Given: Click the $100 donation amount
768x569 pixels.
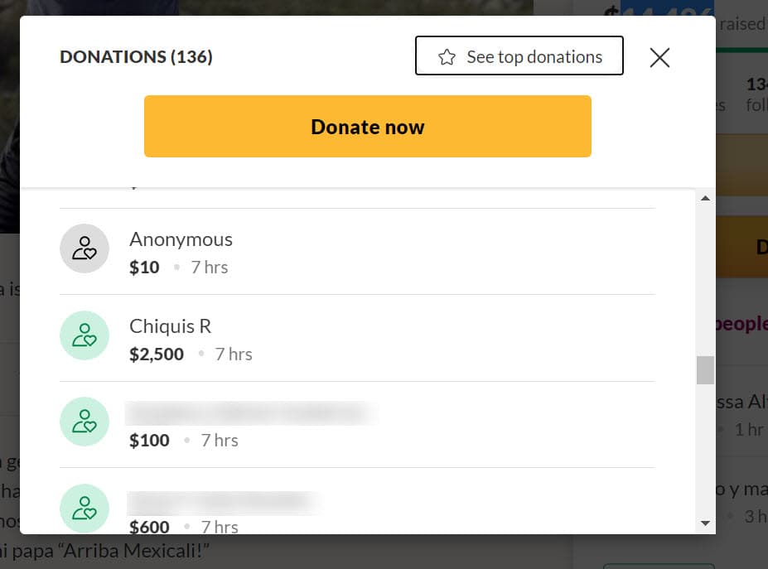Looking at the screenshot, I should click(149, 441).
